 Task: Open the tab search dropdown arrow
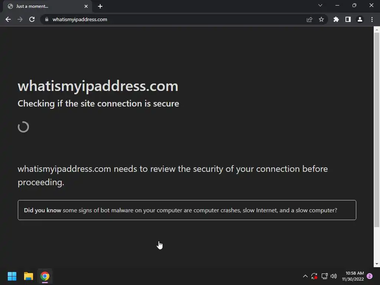[x=320, y=5]
